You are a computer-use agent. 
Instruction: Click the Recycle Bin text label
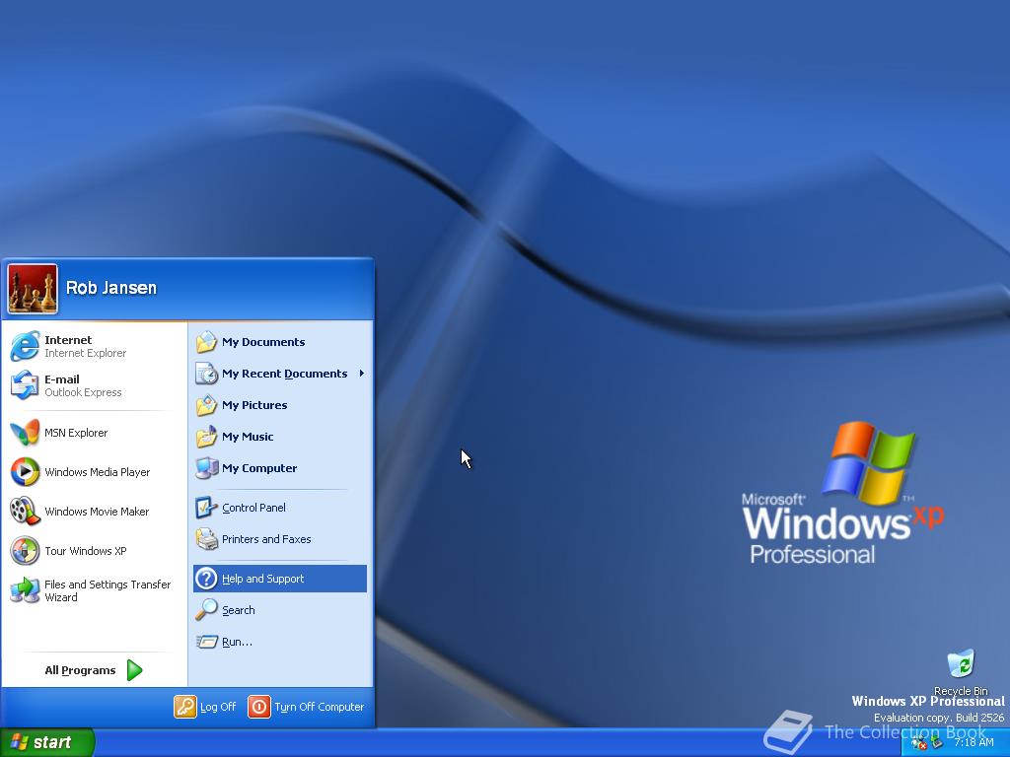tap(961, 691)
